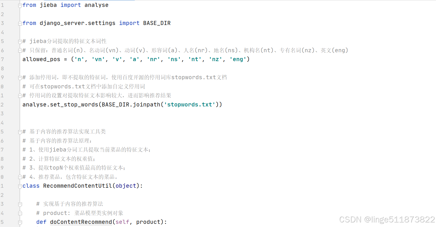Image resolution: width=436 pixels, height=227 pixels.
Task: Click 'import' keyword on the django_server line
Action: coord(129,23)
